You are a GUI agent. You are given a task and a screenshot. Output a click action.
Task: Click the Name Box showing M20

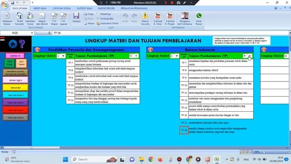click(15, 33)
